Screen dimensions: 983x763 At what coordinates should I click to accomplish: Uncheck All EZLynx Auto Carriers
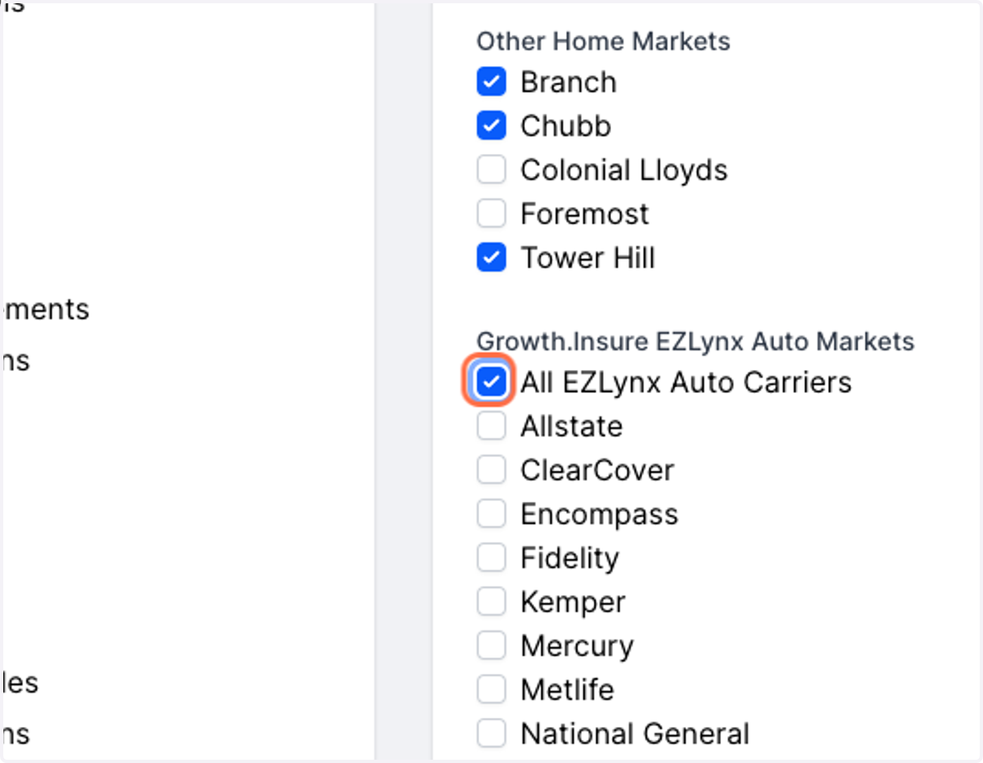point(491,382)
